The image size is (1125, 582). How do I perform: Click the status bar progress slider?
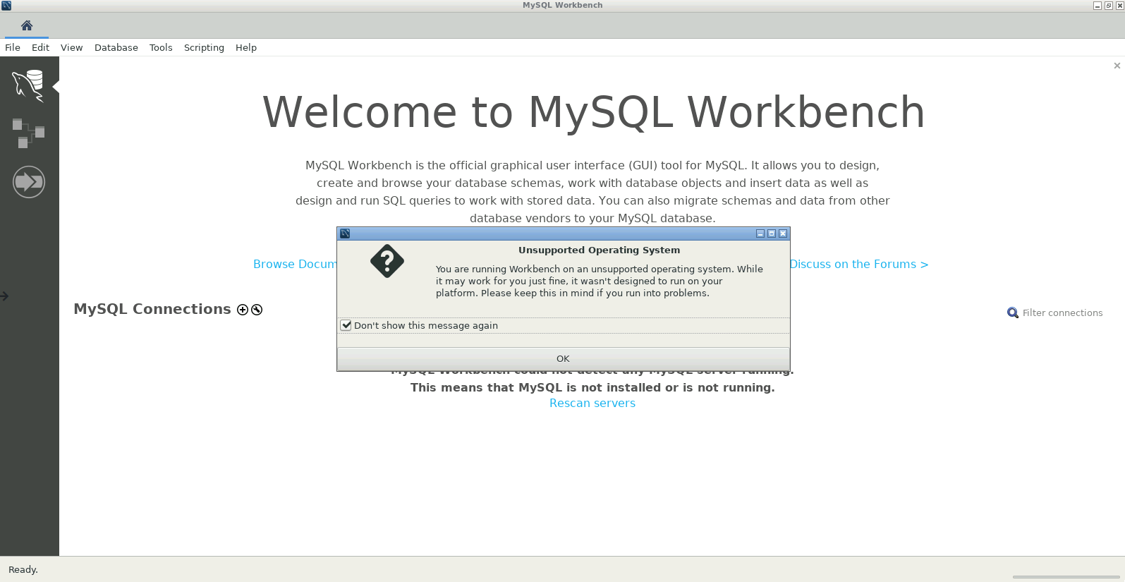[1066, 576]
